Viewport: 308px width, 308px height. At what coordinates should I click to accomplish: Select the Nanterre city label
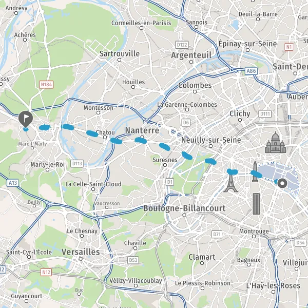tap(142, 130)
